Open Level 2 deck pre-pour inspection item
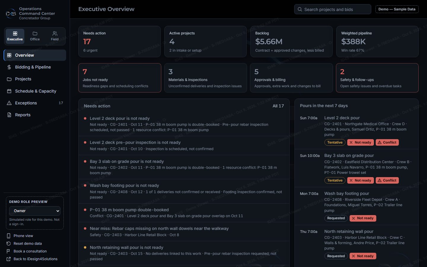The height and width of the screenshot is (267, 427). [x=184, y=146]
